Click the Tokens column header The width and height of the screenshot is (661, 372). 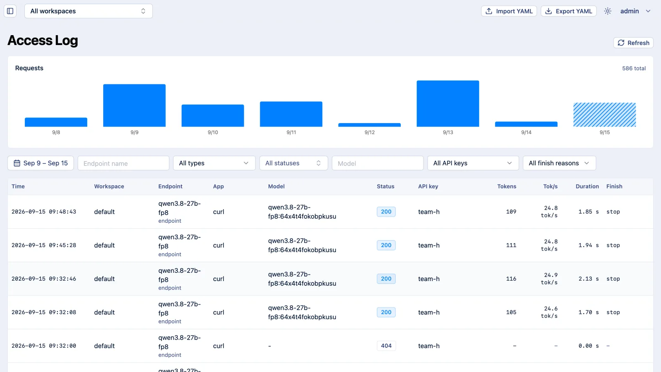506,186
